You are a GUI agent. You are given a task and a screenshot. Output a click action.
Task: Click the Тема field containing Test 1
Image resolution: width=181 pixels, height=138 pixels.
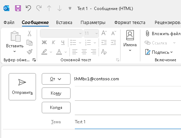128,122
